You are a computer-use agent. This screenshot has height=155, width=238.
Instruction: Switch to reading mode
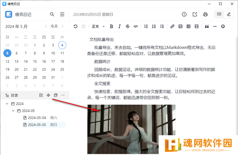219,14
